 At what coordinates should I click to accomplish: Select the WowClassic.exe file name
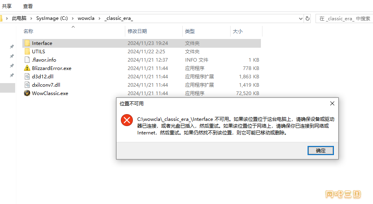[x=50, y=93]
